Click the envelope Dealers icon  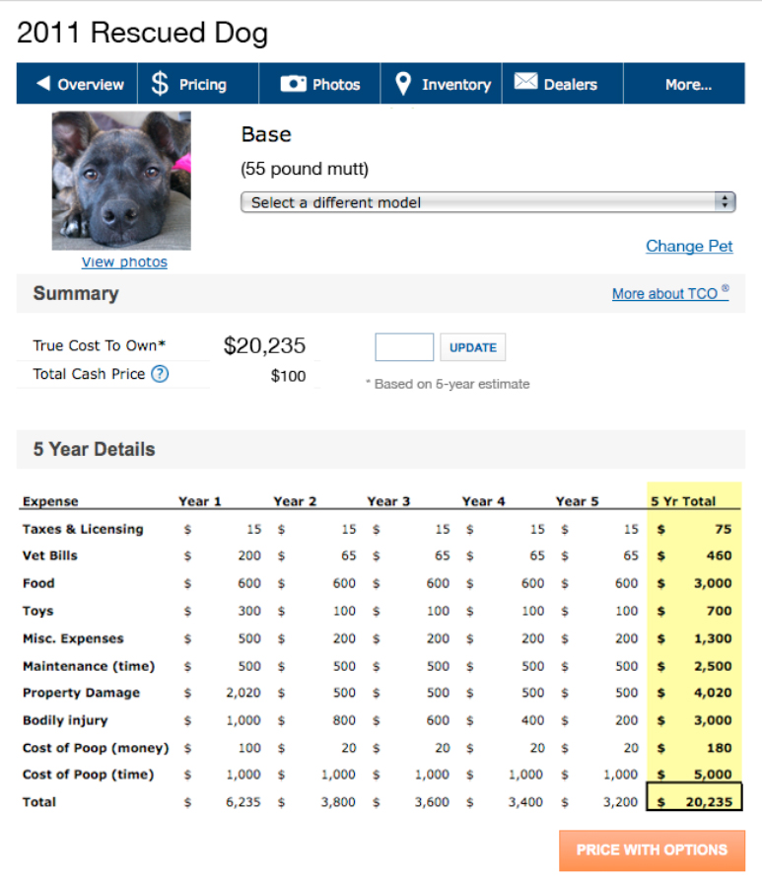pyautogui.click(x=525, y=83)
